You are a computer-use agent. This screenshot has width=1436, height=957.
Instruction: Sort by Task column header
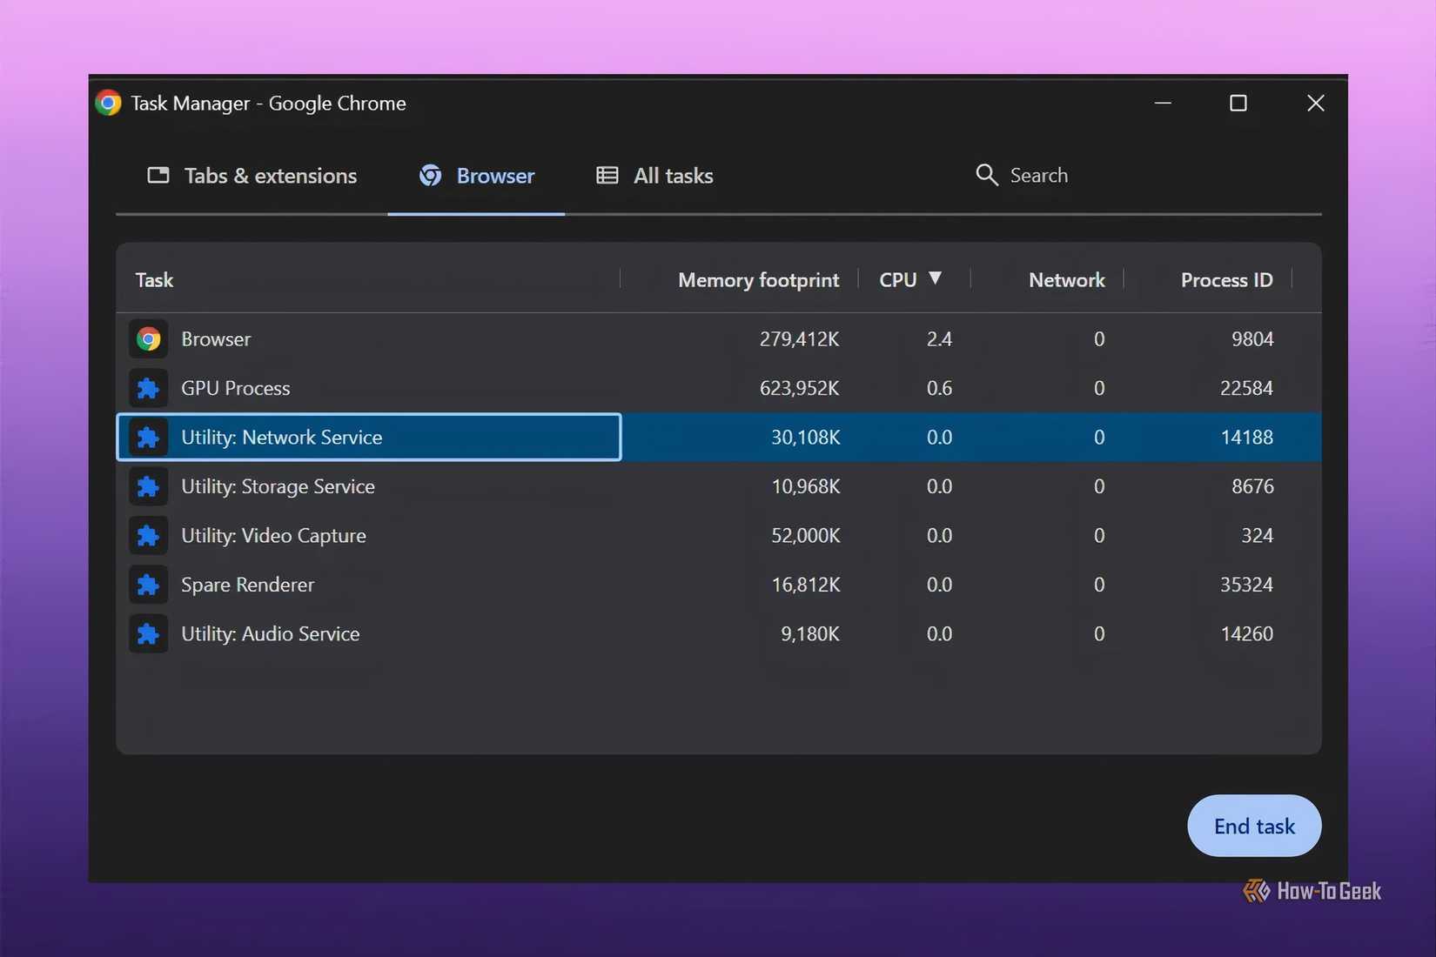click(x=154, y=280)
